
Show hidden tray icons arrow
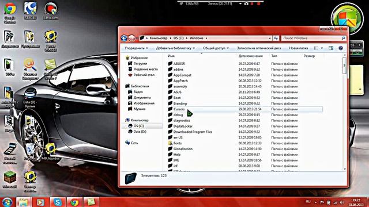[x=315, y=202]
